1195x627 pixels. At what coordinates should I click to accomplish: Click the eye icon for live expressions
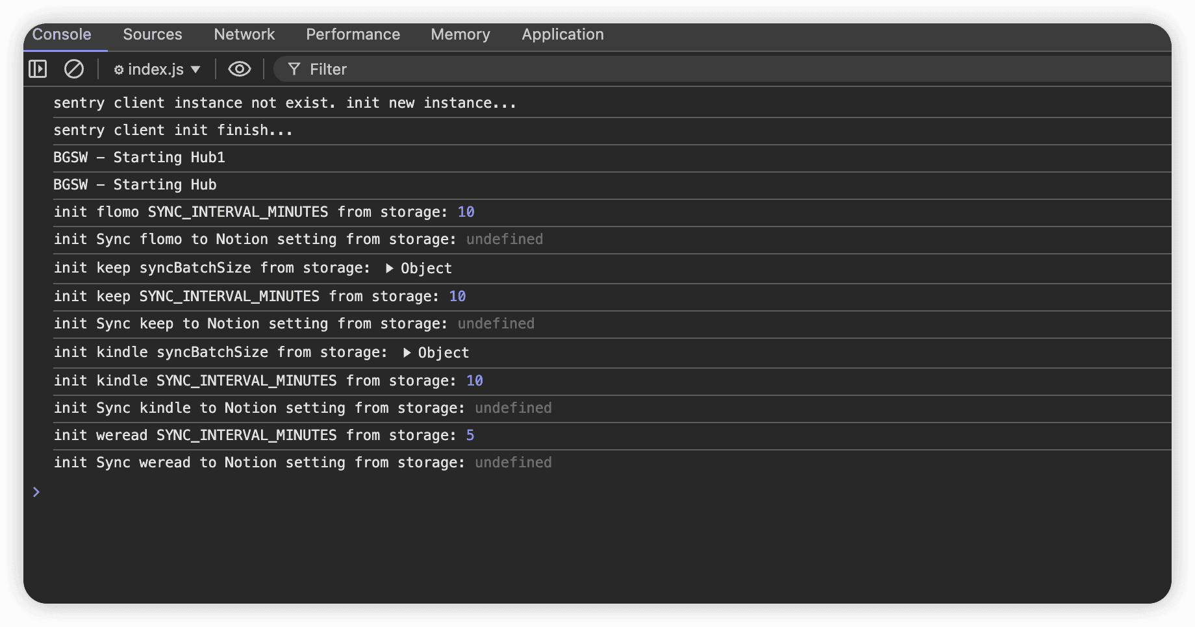point(239,69)
